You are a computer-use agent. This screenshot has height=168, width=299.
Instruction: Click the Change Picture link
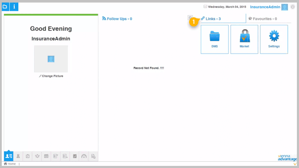point(51,76)
